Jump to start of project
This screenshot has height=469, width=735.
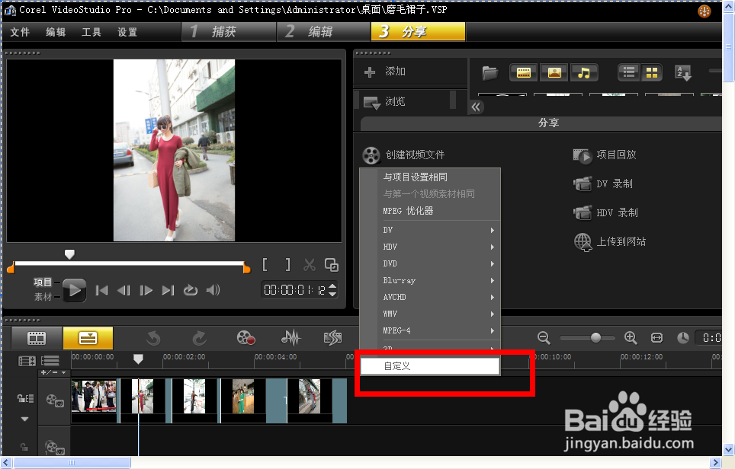[x=101, y=290]
